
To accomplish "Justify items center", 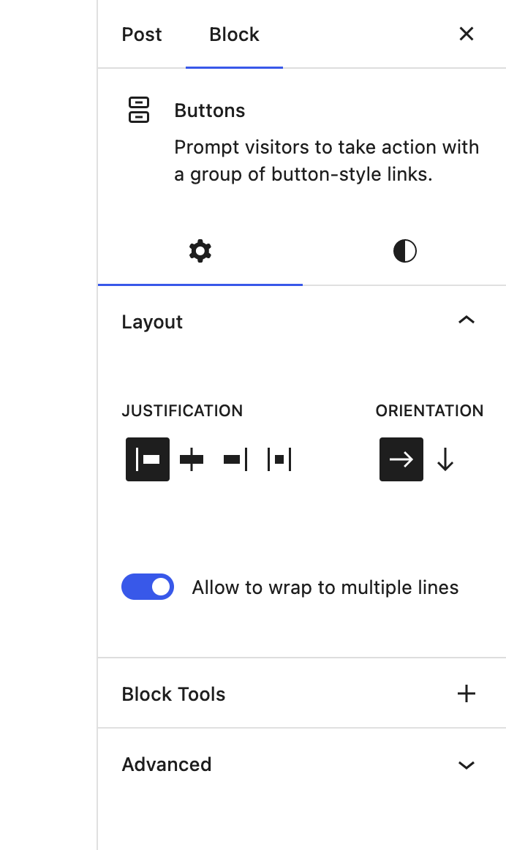I will coord(192,459).
